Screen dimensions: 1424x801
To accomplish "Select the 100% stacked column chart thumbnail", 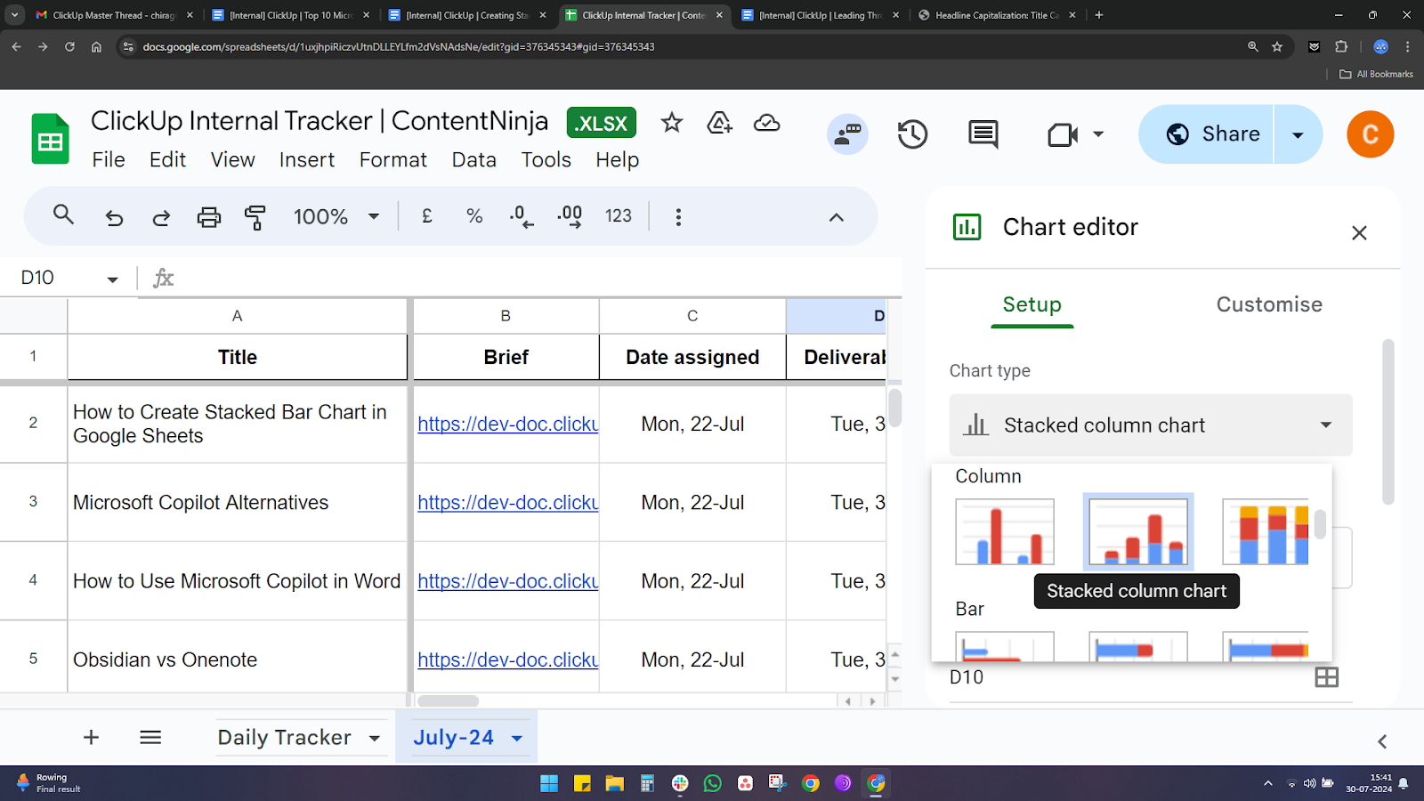I will 1265,532.
